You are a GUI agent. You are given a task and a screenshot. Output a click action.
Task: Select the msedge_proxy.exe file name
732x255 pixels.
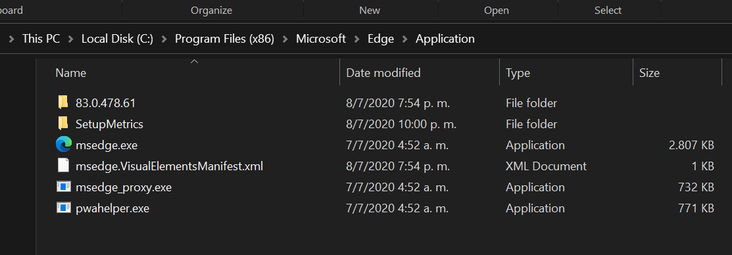[x=124, y=187]
